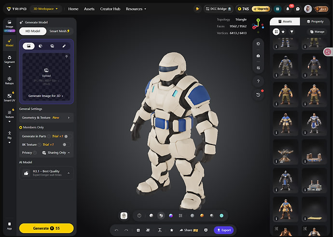Expand the Segment tool submenu arrow
Viewport: 333px width, 237px height.
pos(9,67)
